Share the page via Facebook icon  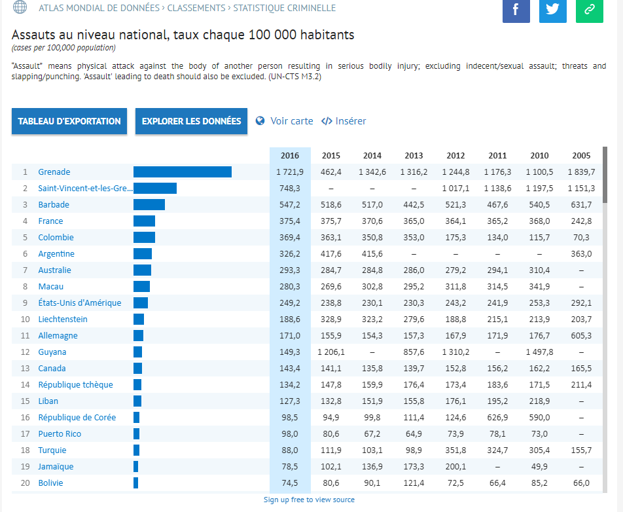516,10
